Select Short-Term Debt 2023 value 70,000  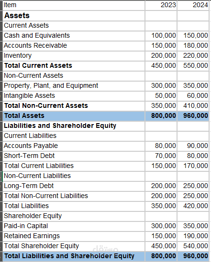[x=161, y=156]
